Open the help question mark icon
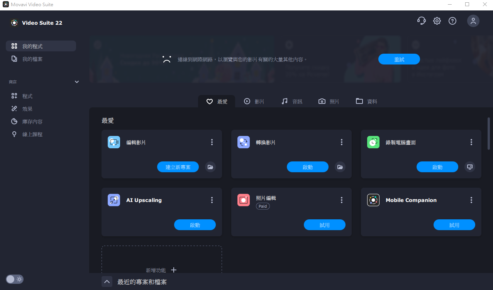 pyautogui.click(x=452, y=21)
